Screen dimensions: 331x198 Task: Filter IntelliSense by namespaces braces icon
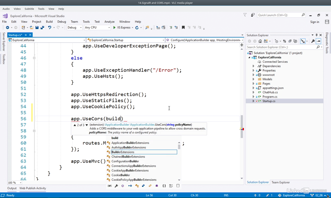tap(164, 186)
